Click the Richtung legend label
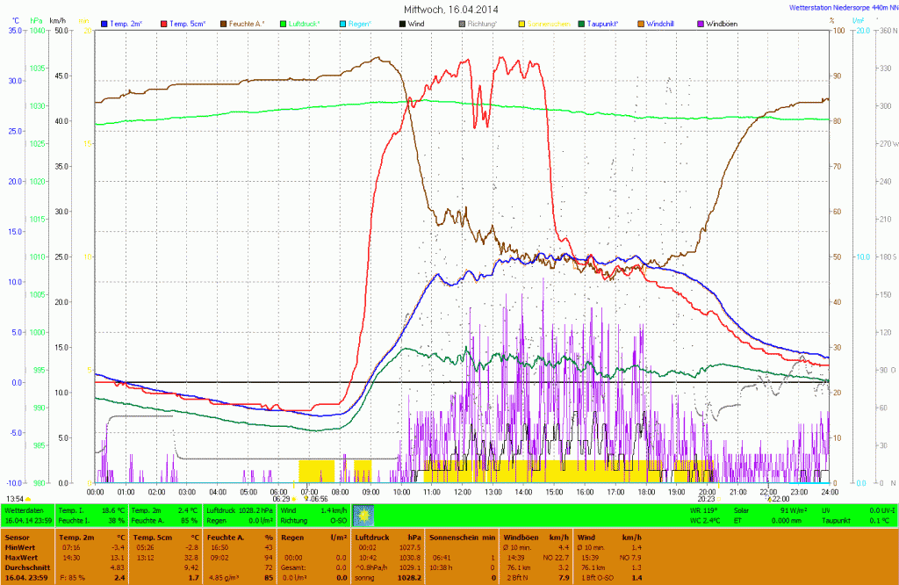This screenshot has width=899, height=585. point(484,22)
